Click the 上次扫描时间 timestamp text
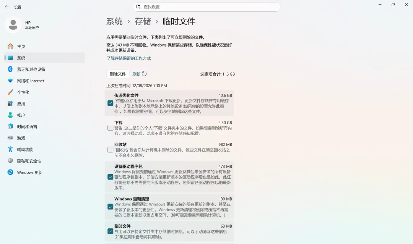The height and width of the screenshot is (244, 413). pos(137,86)
